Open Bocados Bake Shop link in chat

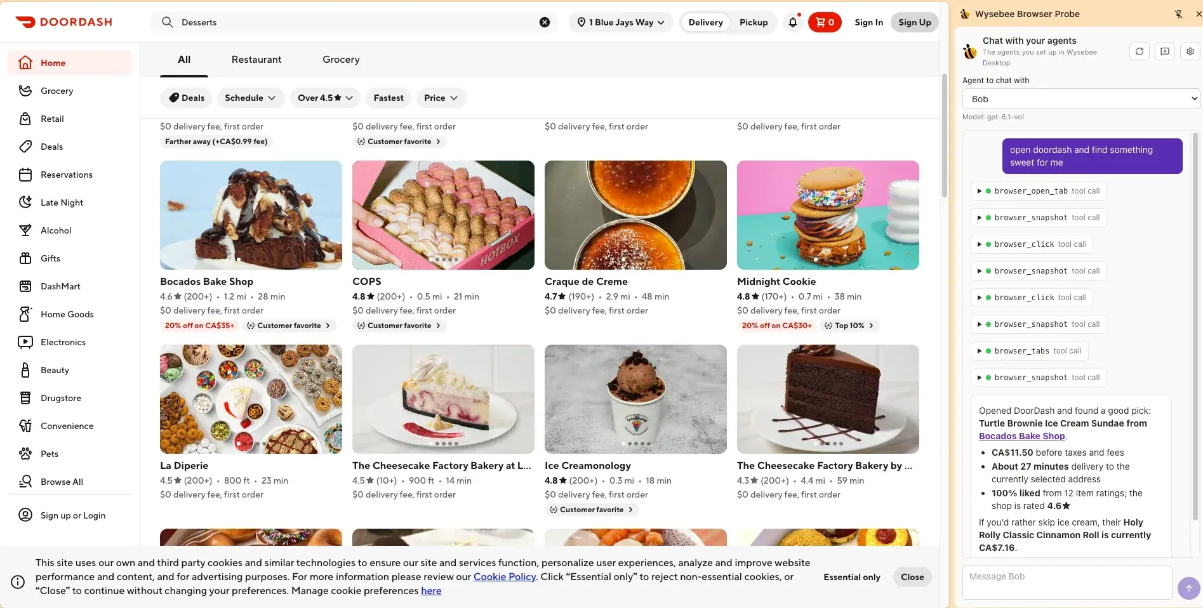pyautogui.click(x=1021, y=436)
